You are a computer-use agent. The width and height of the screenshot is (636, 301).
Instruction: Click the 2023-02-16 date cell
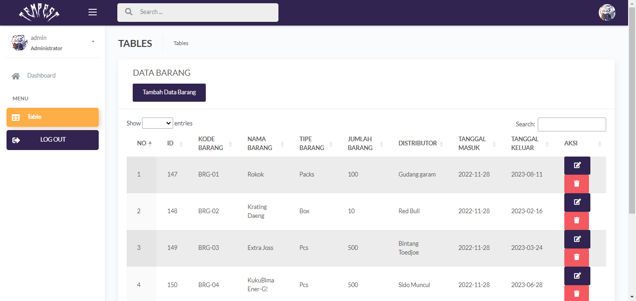click(x=527, y=211)
